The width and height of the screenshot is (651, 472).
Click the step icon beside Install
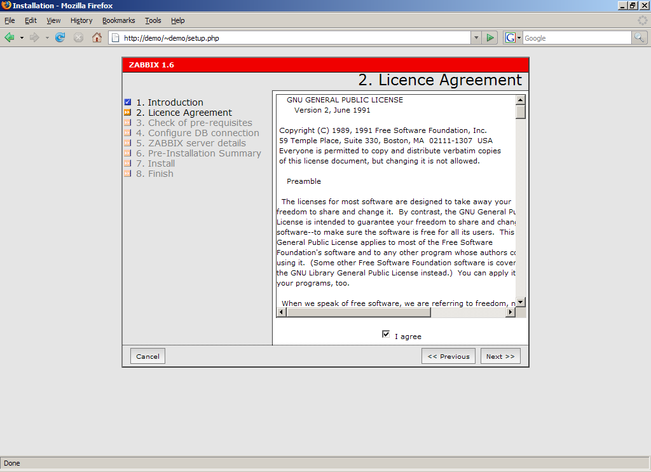(127, 163)
